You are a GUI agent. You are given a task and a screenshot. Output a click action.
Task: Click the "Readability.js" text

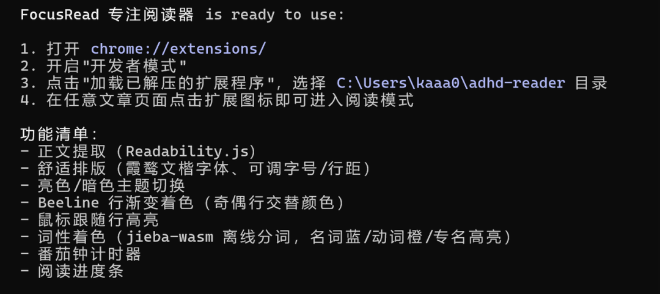point(191,152)
